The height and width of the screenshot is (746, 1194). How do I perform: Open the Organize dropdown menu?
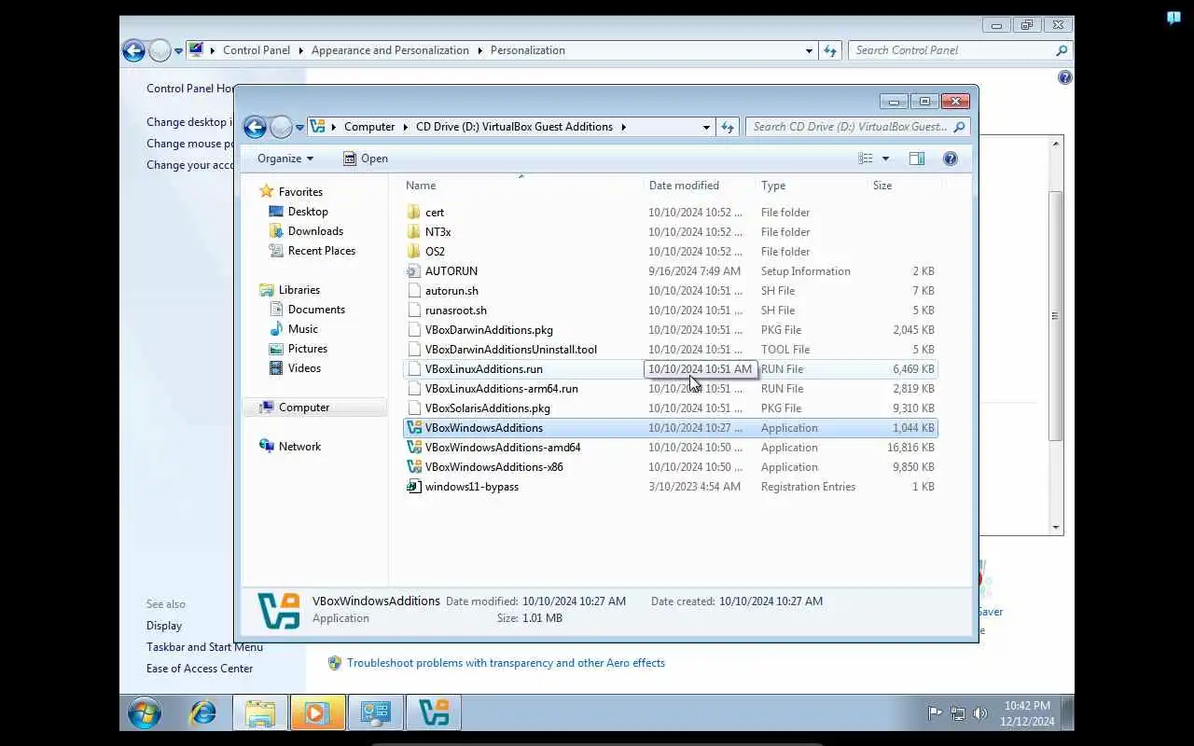(x=285, y=159)
